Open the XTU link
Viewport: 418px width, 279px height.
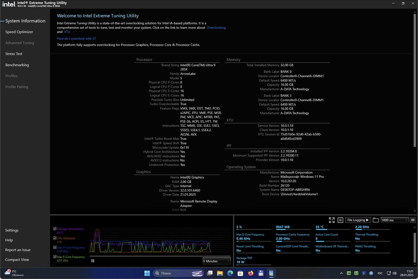pos(67,32)
